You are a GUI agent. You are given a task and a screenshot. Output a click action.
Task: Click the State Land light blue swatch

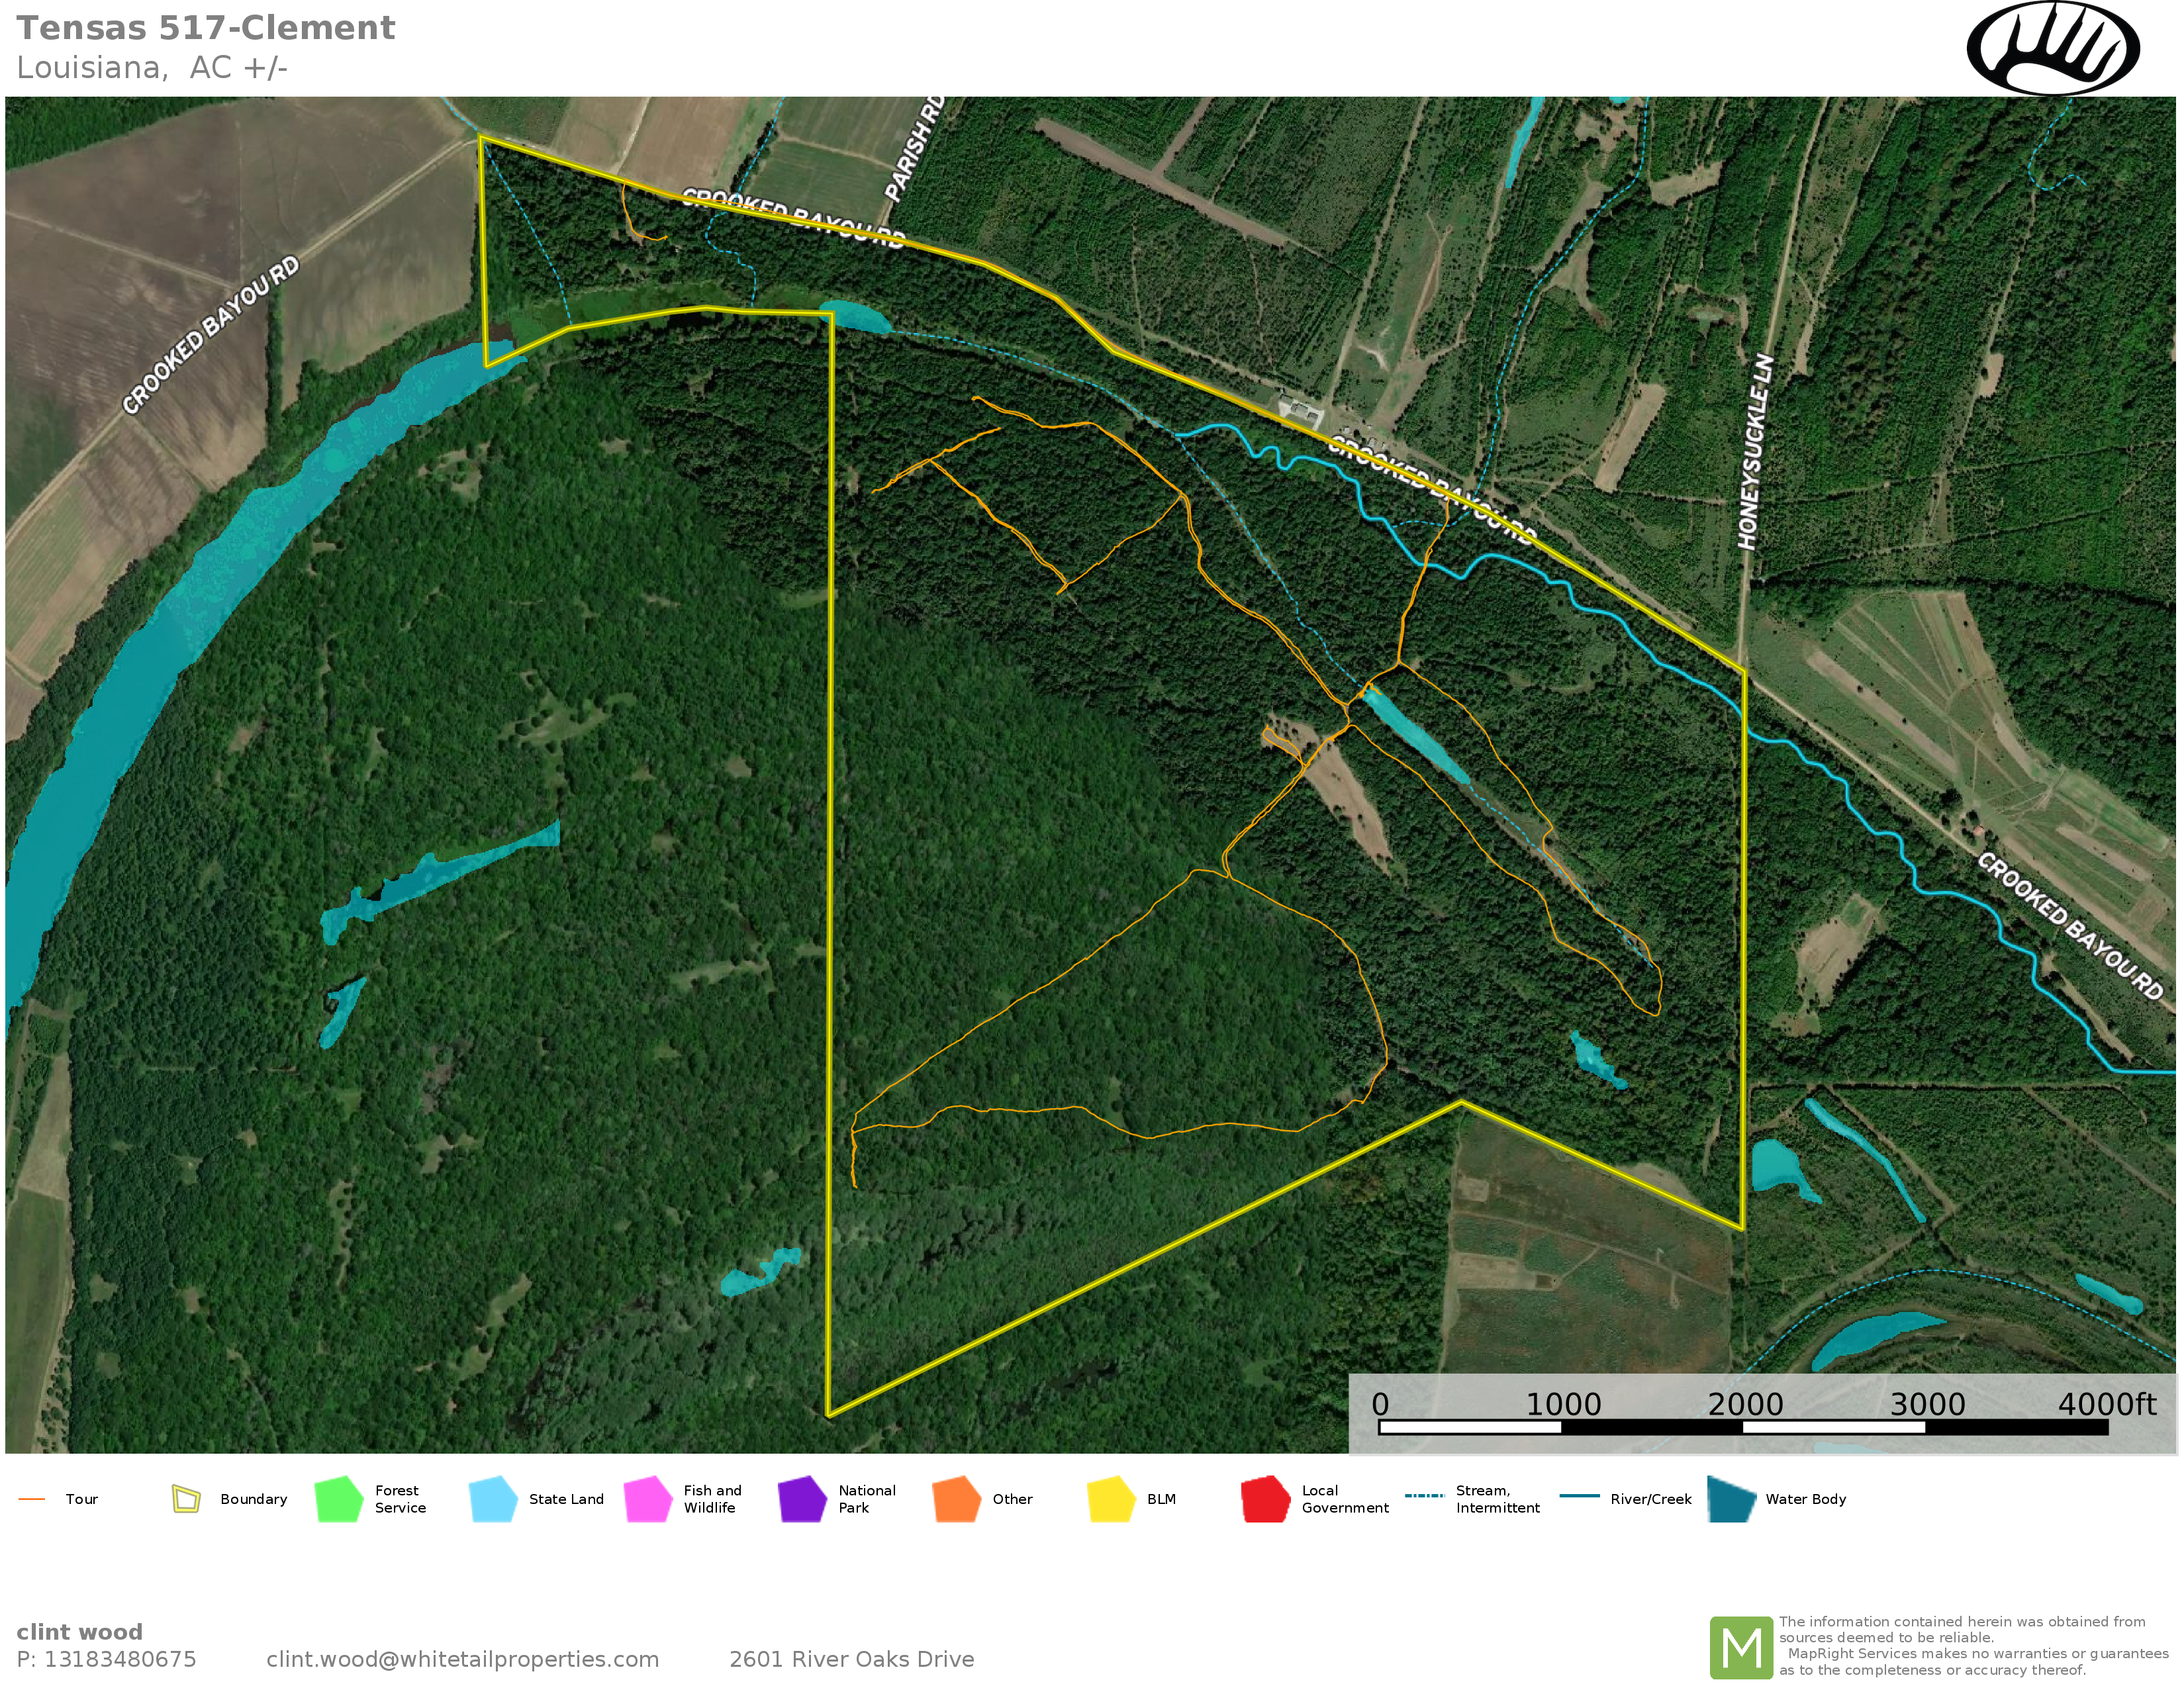point(493,1499)
